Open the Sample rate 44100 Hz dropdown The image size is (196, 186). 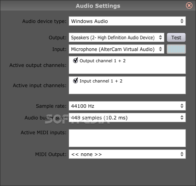(x=127, y=106)
